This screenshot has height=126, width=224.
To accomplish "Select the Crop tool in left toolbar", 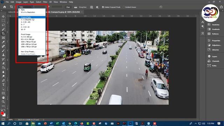I will pyautogui.click(x=3, y=34).
